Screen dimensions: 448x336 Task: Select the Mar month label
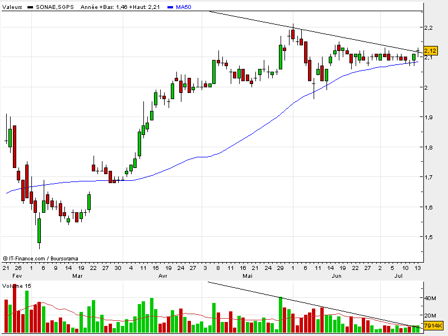[x=77, y=276]
